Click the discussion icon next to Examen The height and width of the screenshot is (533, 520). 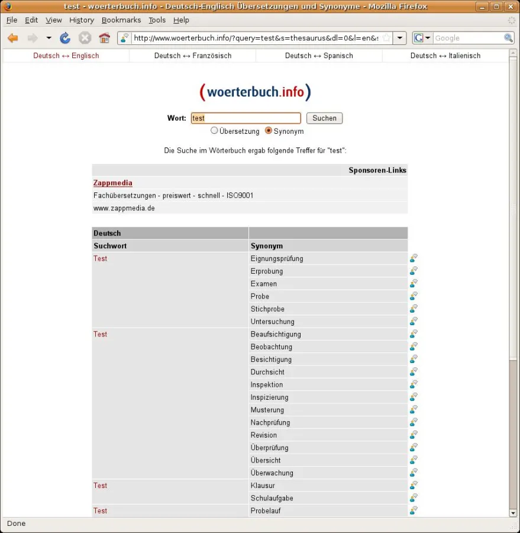coord(413,283)
